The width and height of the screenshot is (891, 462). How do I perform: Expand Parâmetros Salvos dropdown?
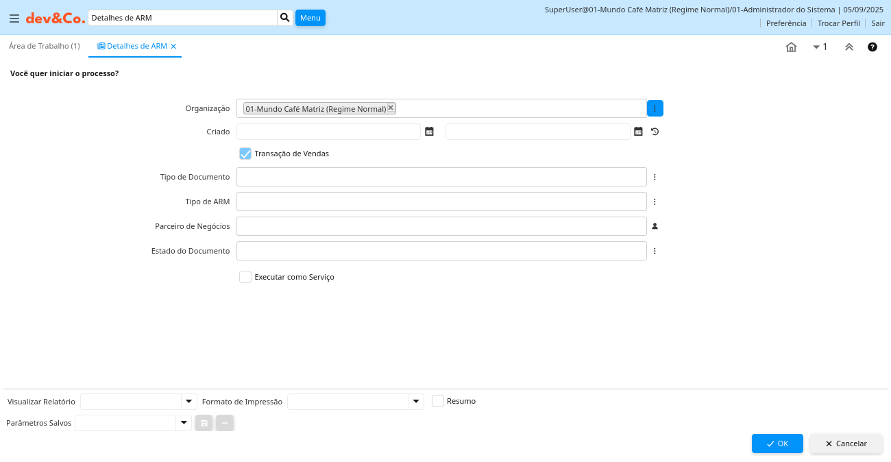(x=183, y=423)
